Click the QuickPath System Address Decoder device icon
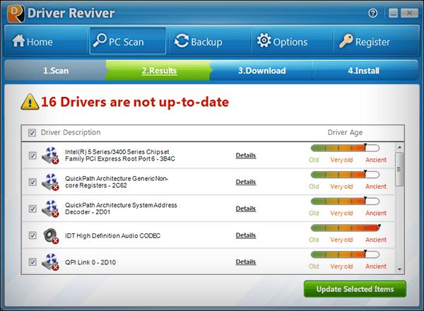 click(x=51, y=209)
